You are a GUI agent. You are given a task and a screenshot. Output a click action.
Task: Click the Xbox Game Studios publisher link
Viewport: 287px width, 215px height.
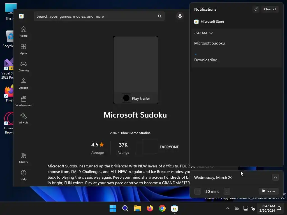[x=135, y=133]
